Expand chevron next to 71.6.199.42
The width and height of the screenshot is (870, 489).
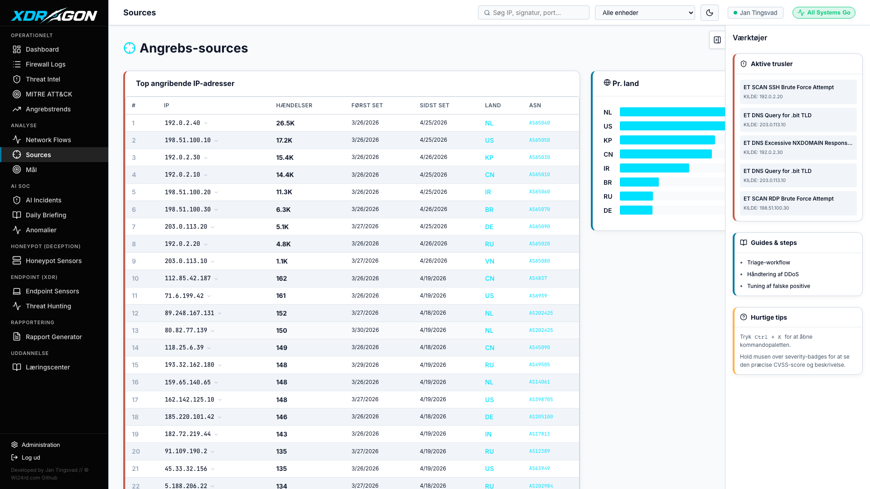click(x=209, y=296)
